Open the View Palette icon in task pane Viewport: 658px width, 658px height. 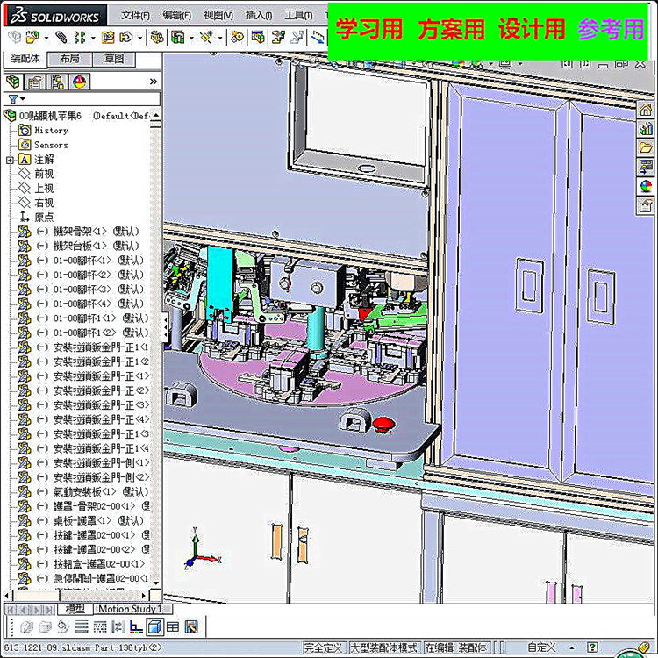pos(646,167)
